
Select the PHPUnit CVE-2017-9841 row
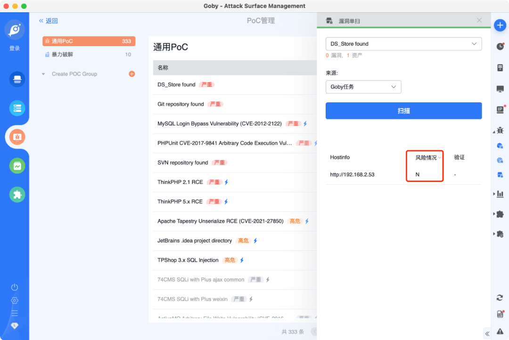tap(235, 143)
